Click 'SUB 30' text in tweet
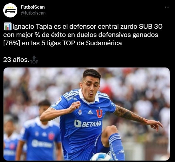 [x=151, y=27]
